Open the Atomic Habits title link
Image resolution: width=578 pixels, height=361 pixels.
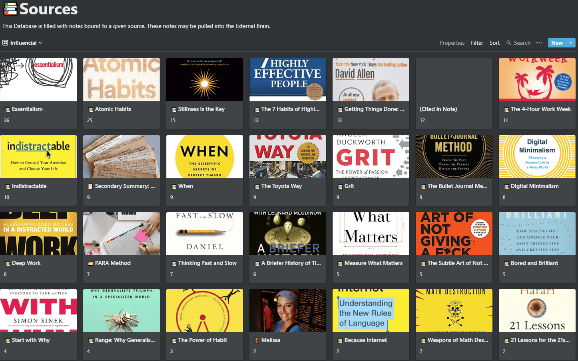113,109
